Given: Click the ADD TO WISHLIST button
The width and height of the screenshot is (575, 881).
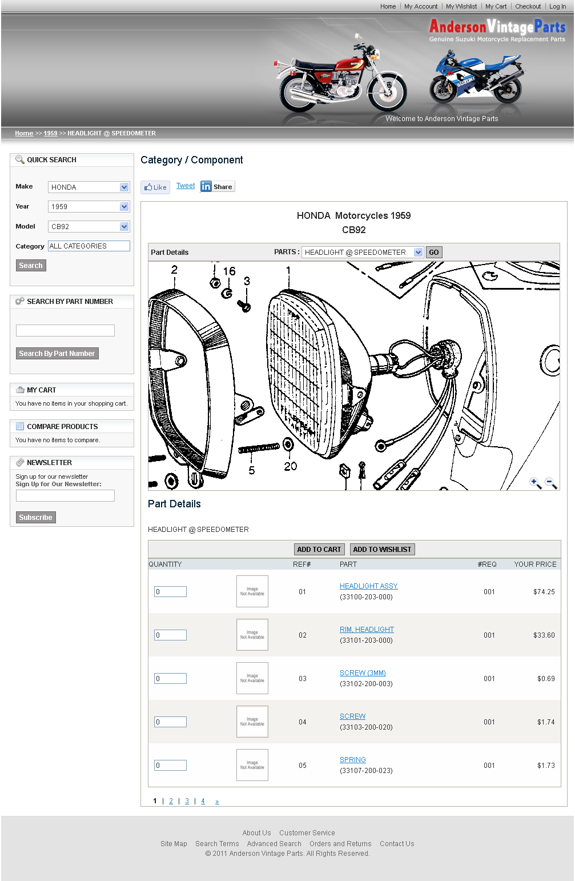Looking at the screenshot, I should [382, 549].
